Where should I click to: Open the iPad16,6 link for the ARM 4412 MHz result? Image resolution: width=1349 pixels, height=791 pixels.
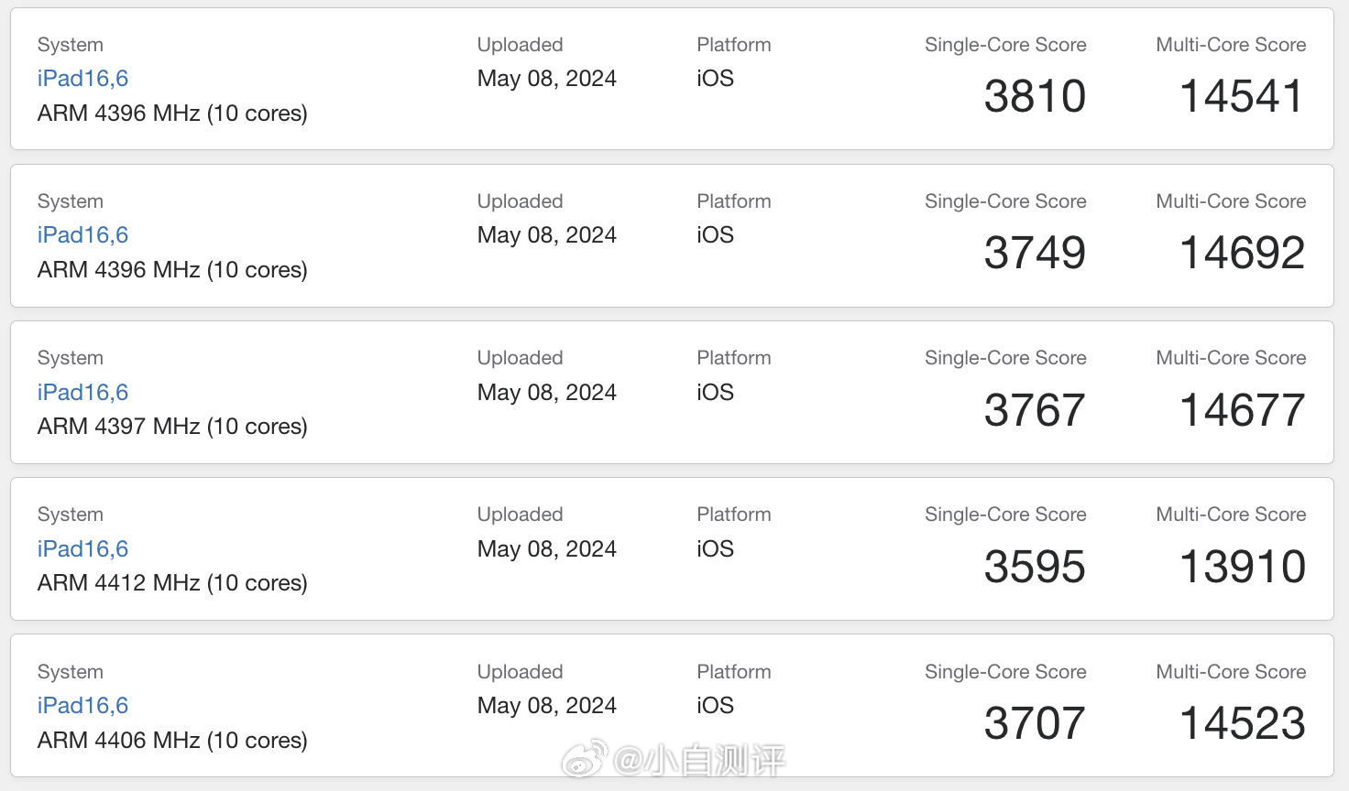(82, 549)
